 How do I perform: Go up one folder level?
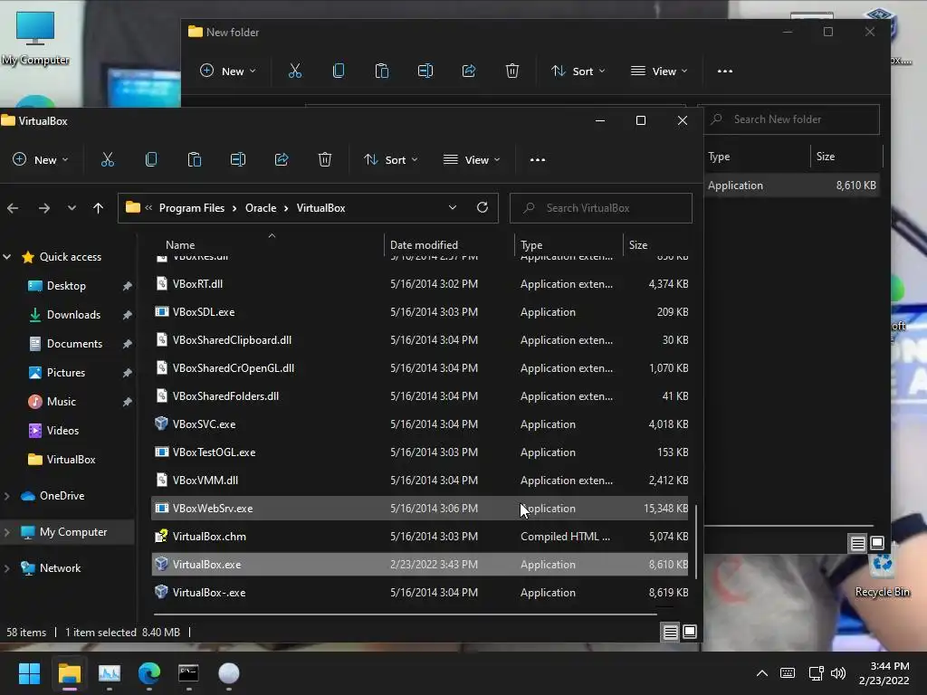[x=98, y=208]
